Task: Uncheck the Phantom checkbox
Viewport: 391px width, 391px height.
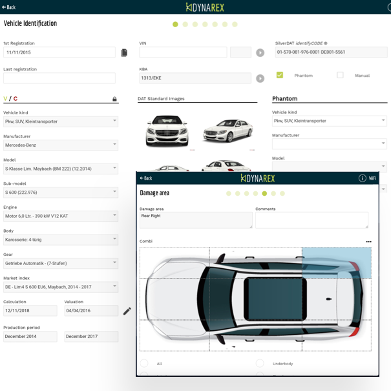Action: [x=280, y=75]
